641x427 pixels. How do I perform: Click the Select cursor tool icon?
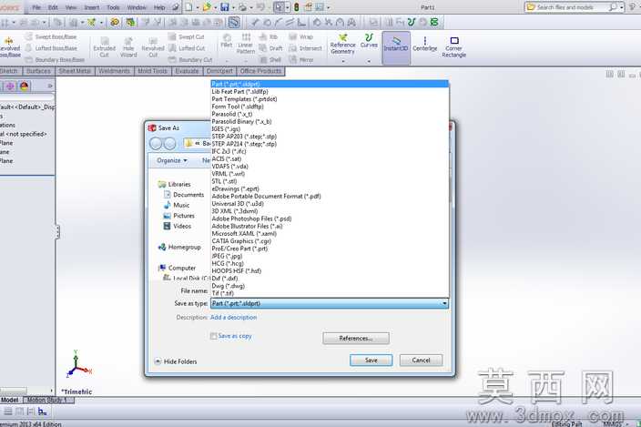(x=279, y=7)
